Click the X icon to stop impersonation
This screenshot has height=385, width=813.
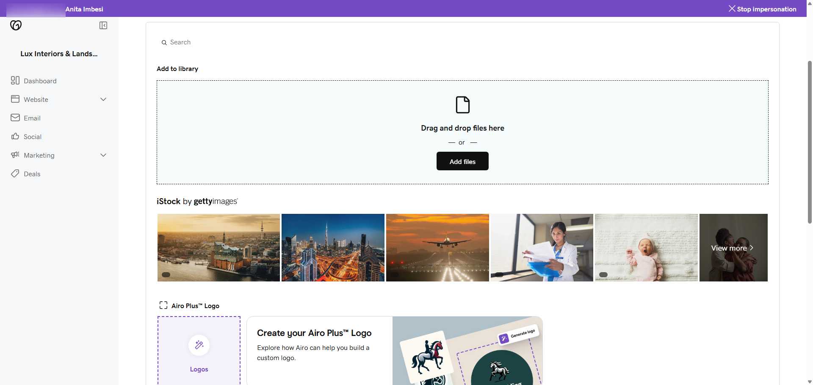pos(732,8)
